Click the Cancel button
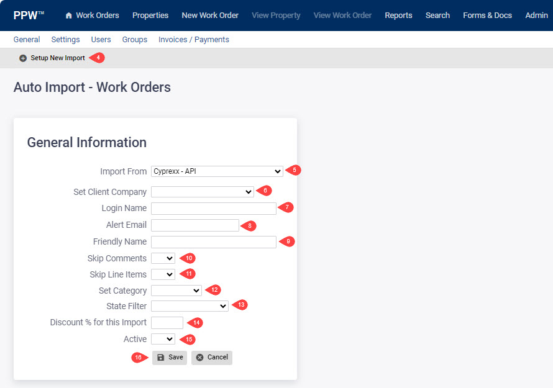This screenshot has width=553, height=388. (212, 358)
